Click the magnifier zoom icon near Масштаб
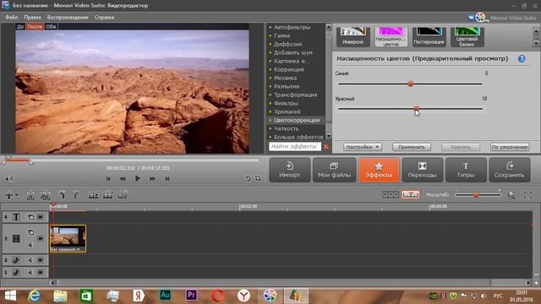 tap(511, 195)
